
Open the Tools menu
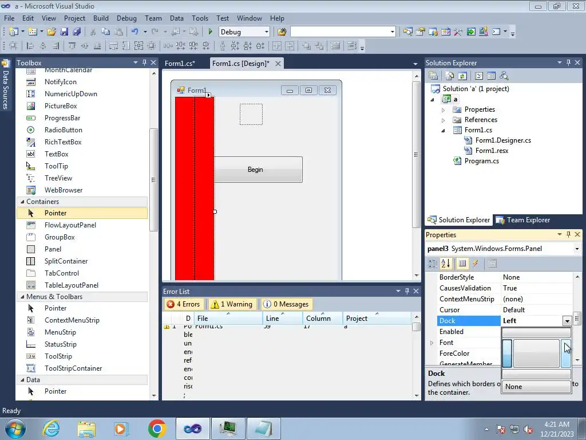click(x=200, y=18)
